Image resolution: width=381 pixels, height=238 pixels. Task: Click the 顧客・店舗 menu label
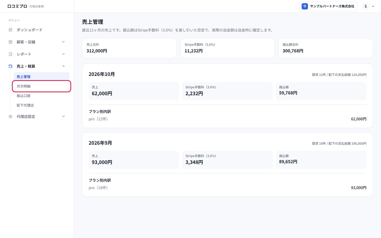coord(26,42)
